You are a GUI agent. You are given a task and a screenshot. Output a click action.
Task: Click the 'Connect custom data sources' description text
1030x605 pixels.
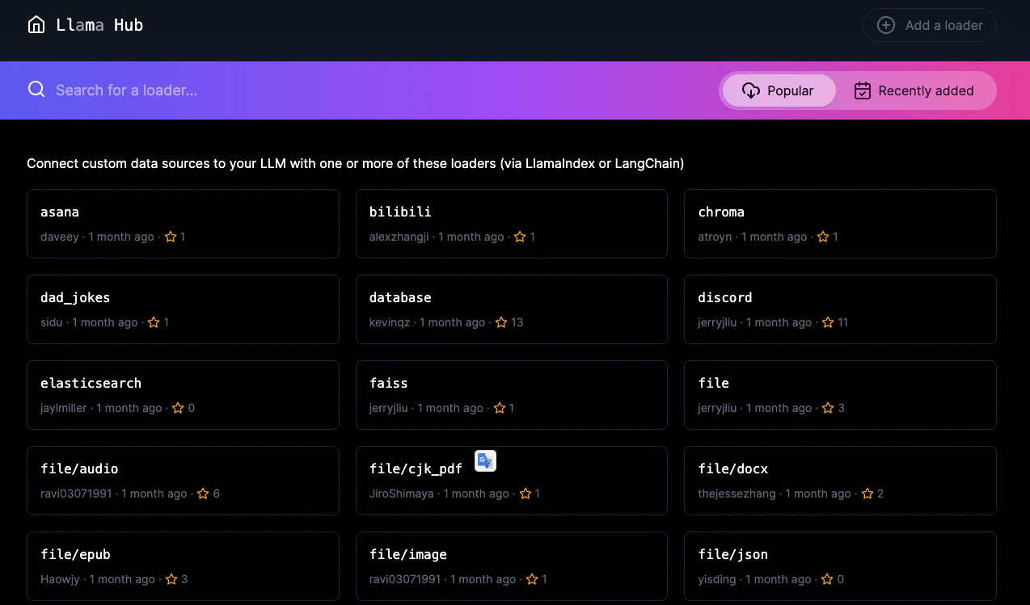pos(356,164)
